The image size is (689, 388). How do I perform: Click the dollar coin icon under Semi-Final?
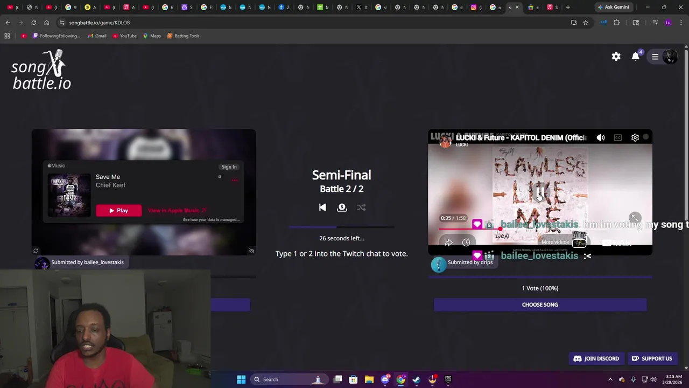click(342, 207)
